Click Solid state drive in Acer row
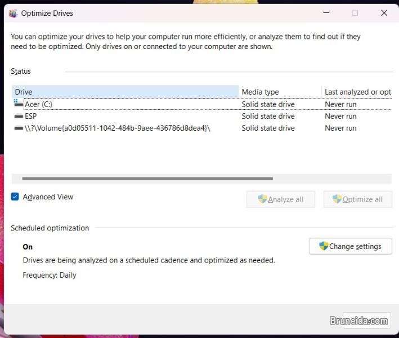 click(268, 104)
